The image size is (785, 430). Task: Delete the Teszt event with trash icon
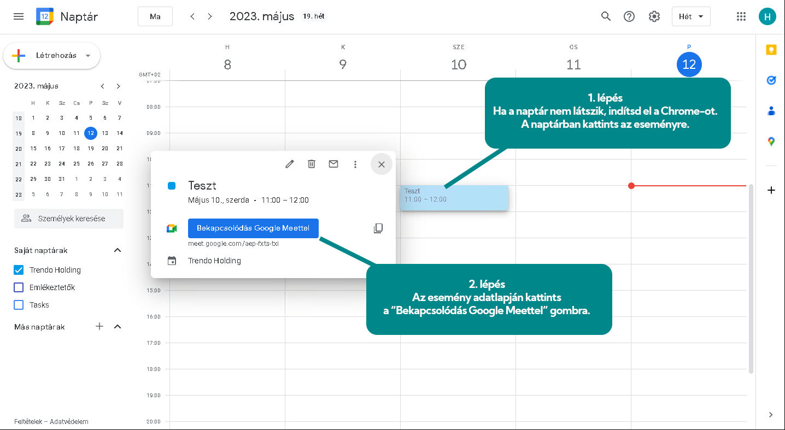312,164
